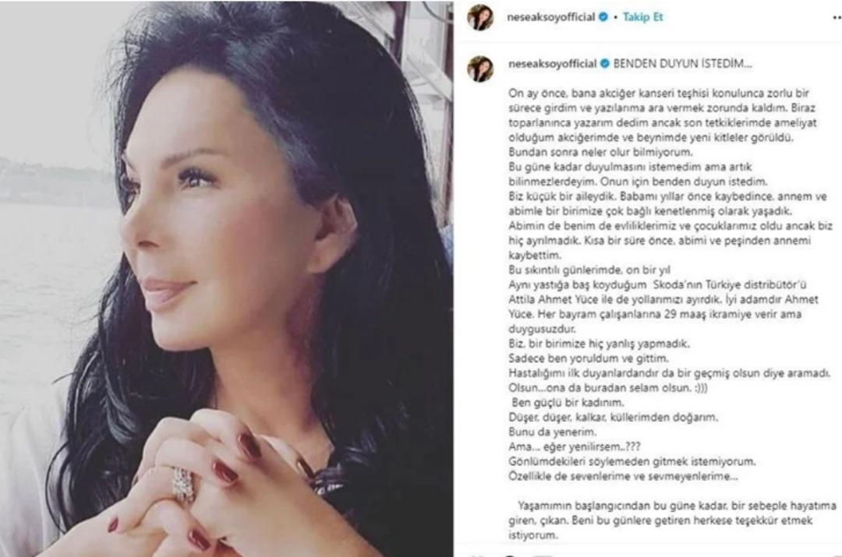The height and width of the screenshot is (557, 842).
Task: Click the line mentioning Attila Ahmet Yüce
Action: (x=663, y=299)
